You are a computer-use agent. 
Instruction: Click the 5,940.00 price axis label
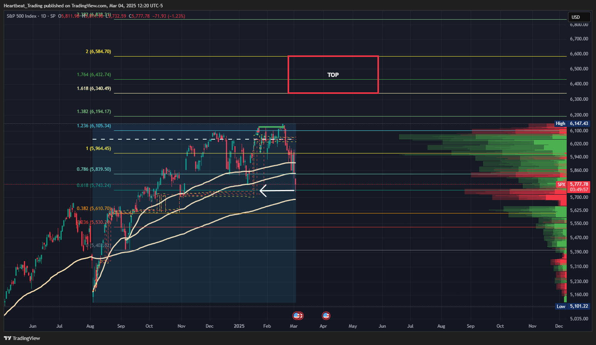[579, 157]
